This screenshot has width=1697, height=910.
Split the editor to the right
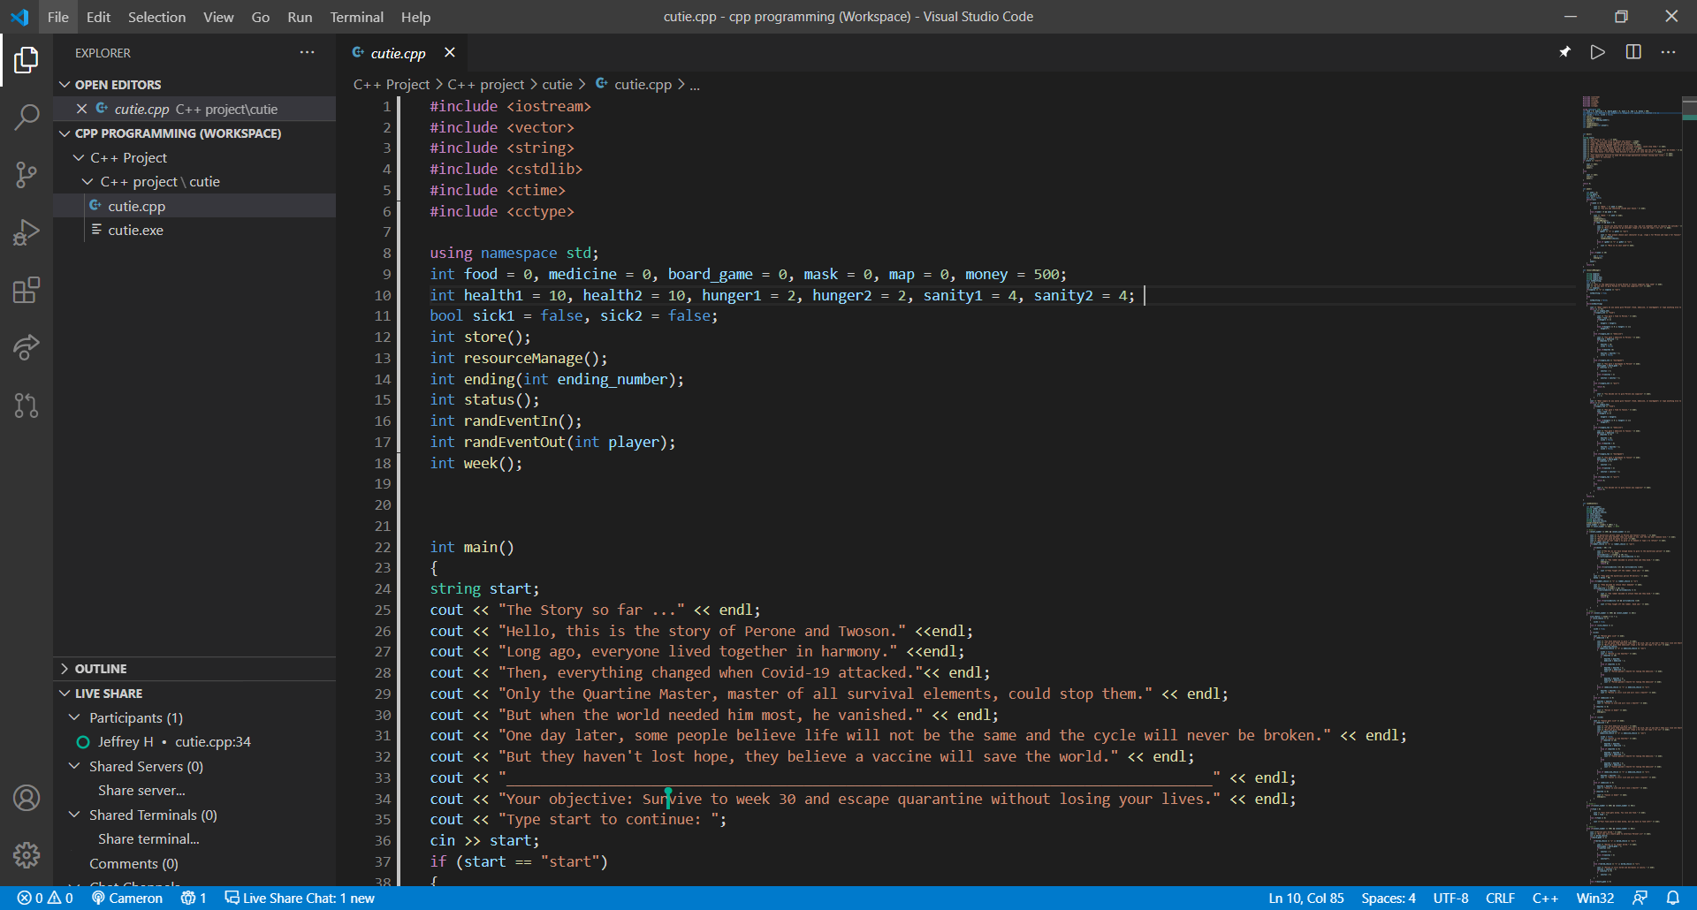[x=1632, y=52]
